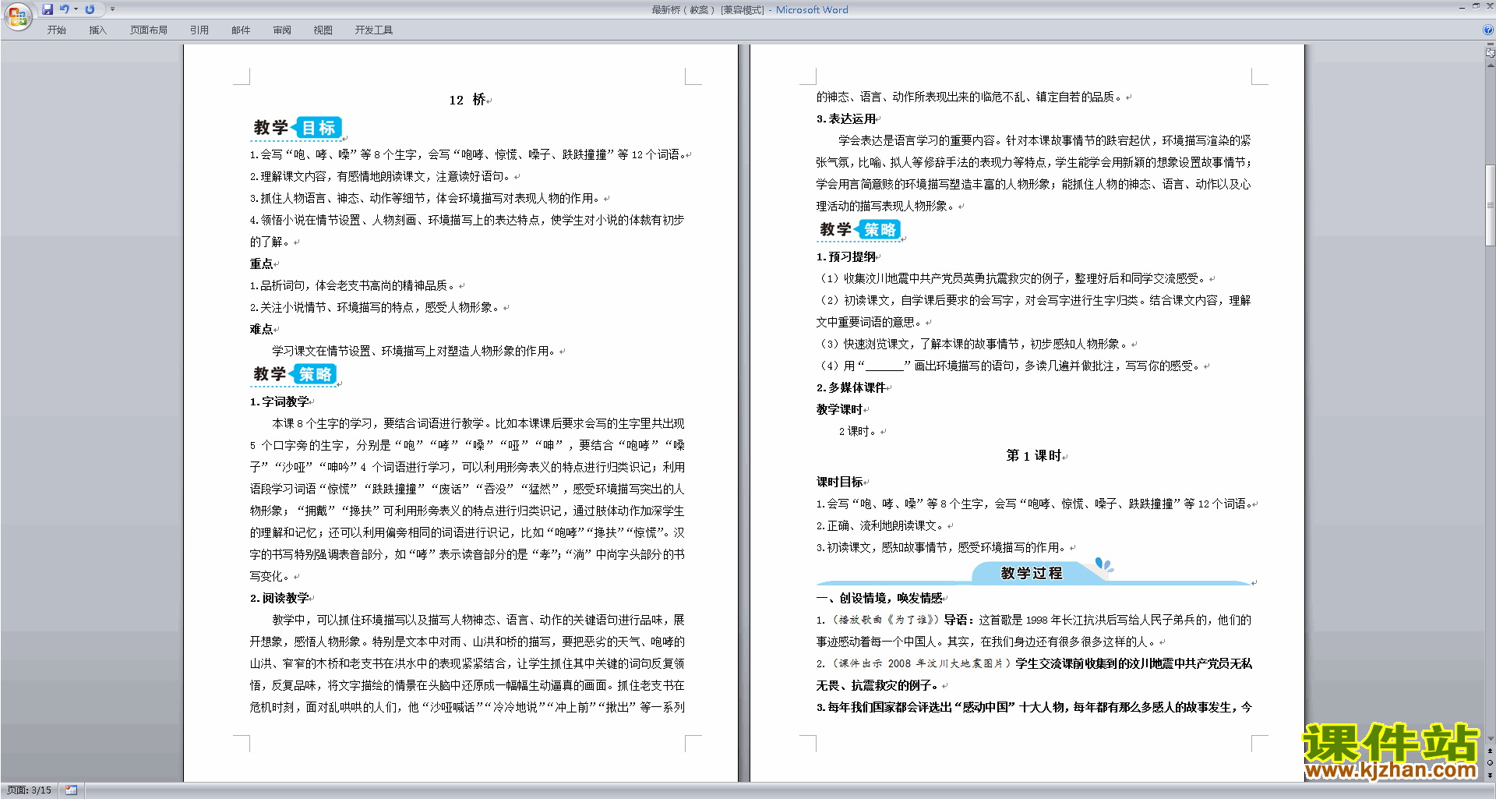This screenshot has width=1496, height=799.
Task: Click the '一、创设情境，唤发情感' heading
Action: pos(879,599)
